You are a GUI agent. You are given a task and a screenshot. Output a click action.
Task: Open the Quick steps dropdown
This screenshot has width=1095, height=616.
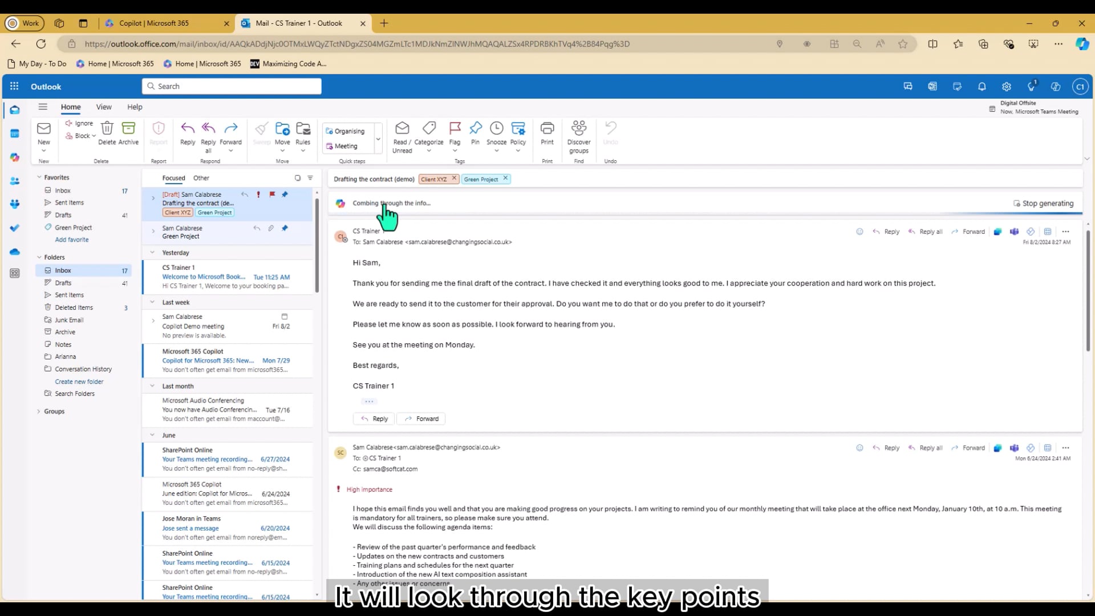tap(378, 139)
